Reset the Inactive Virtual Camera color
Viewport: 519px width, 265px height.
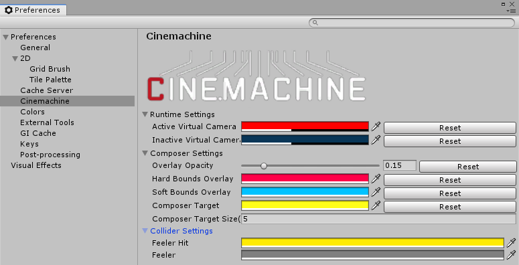click(x=450, y=141)
